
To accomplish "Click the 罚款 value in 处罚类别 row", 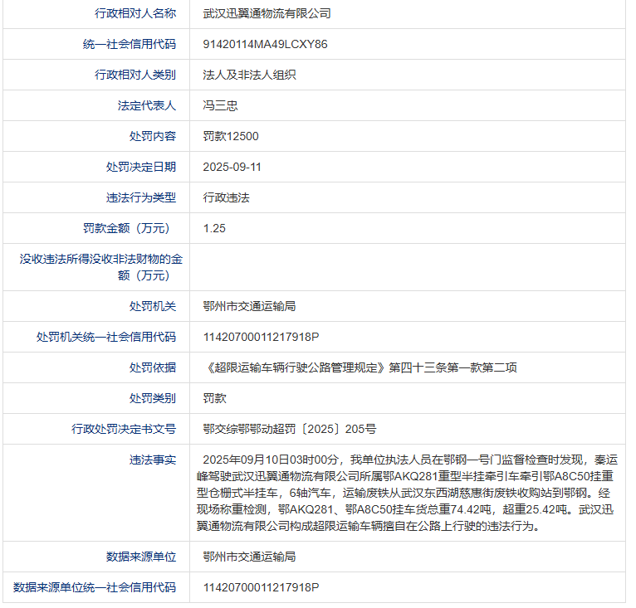I will [x=214, y=398].
